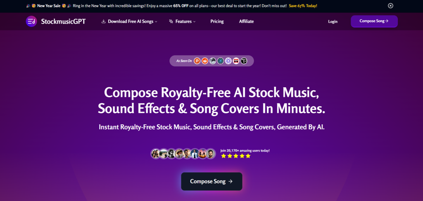Close the New Year Sale banner
423x201 pixels.
click(391, 6)
